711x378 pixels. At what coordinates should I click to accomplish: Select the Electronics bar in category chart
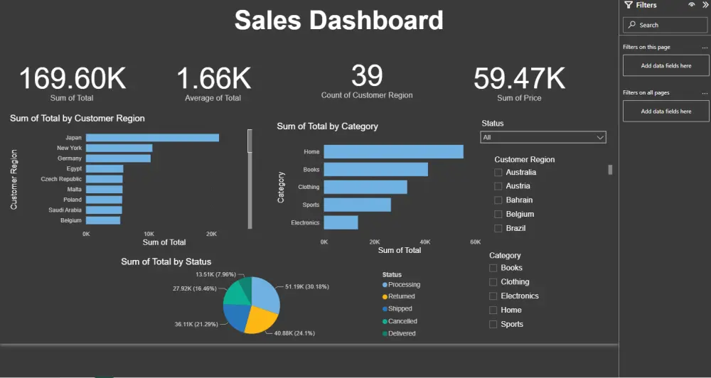(341, 222)
